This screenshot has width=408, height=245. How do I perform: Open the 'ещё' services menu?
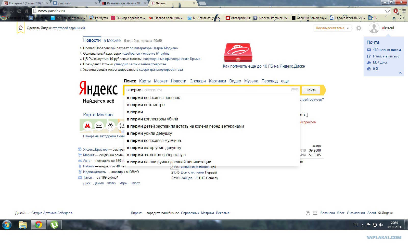(x=285, y=81)
